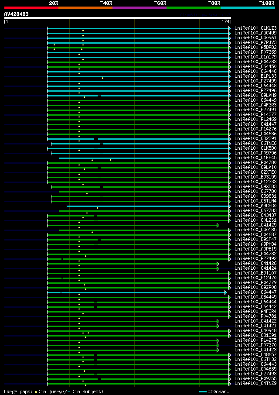Select the UniRef100_A9PEI5 label
The image size is (279, 395).
tap(255, 249)
